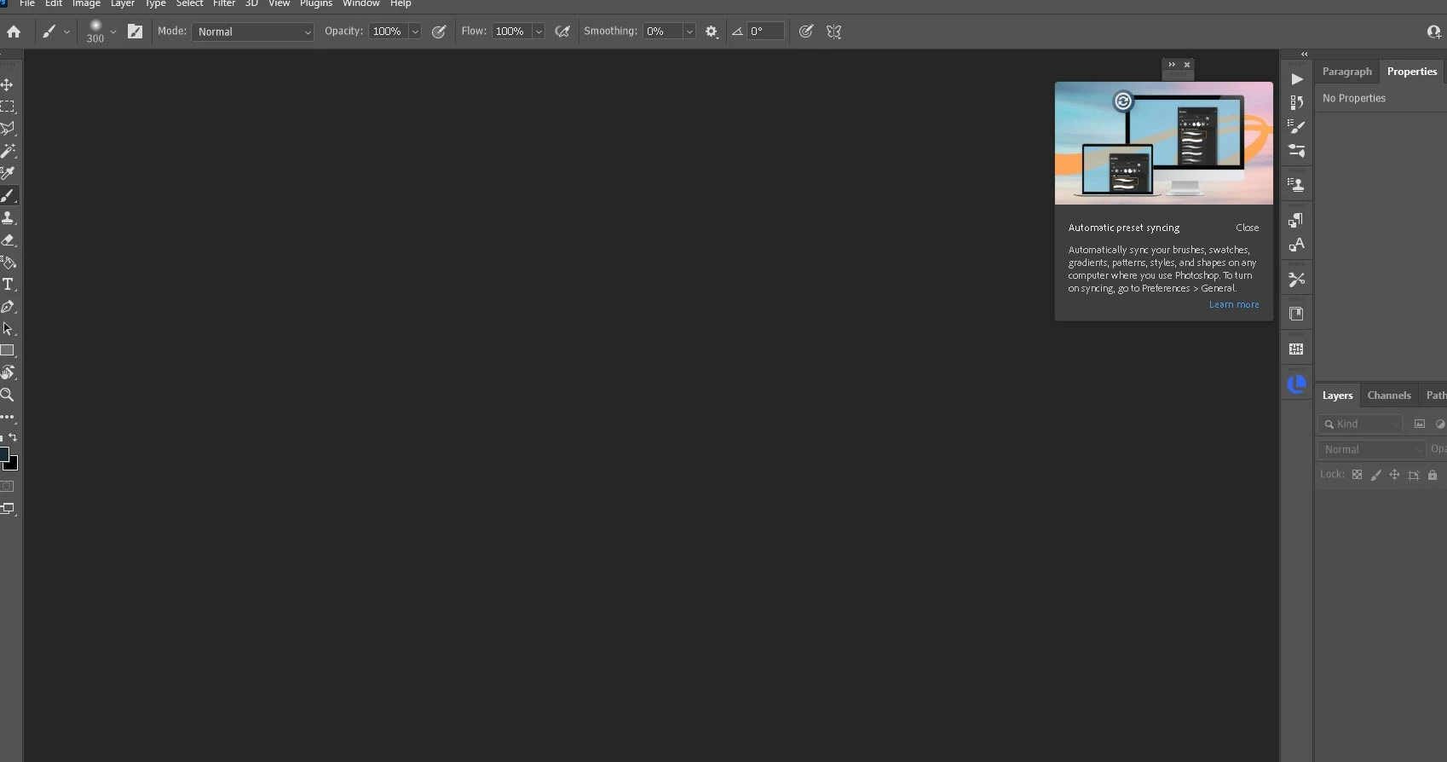1447x762 pixels.
Task: Open the Image menu
Action: tap(86, 4)
